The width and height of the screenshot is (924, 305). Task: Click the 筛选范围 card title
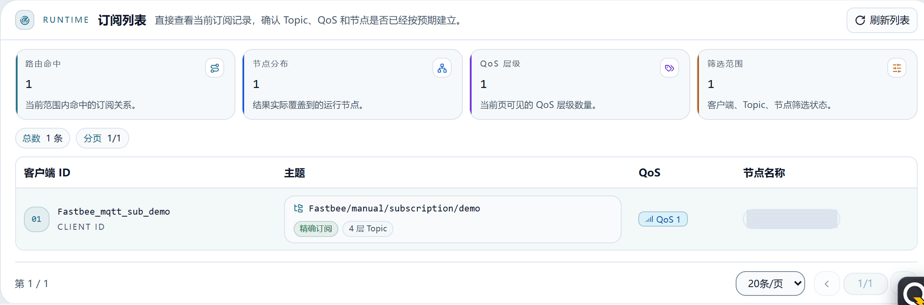tap(725, 64)
